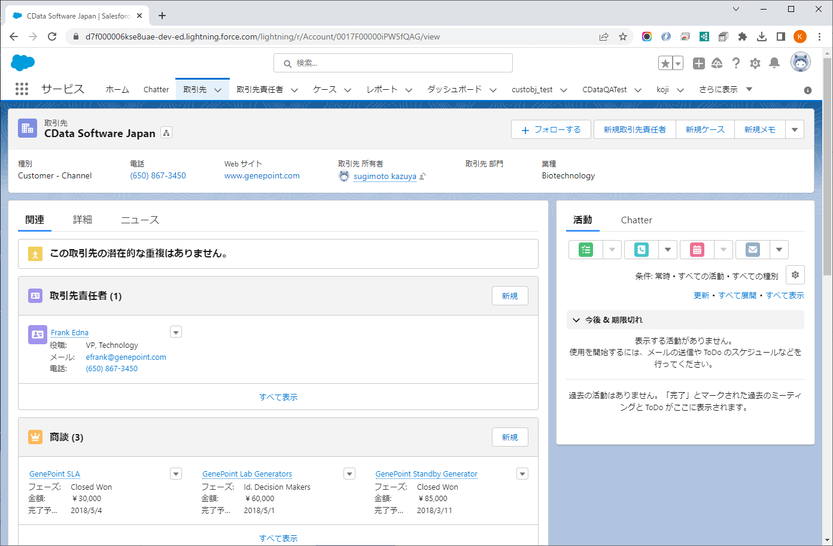Image resolution: width=833 pixels, height=546 pixels.
Task: Open the setup gear icon in header
Action: (x=755, y=63)
